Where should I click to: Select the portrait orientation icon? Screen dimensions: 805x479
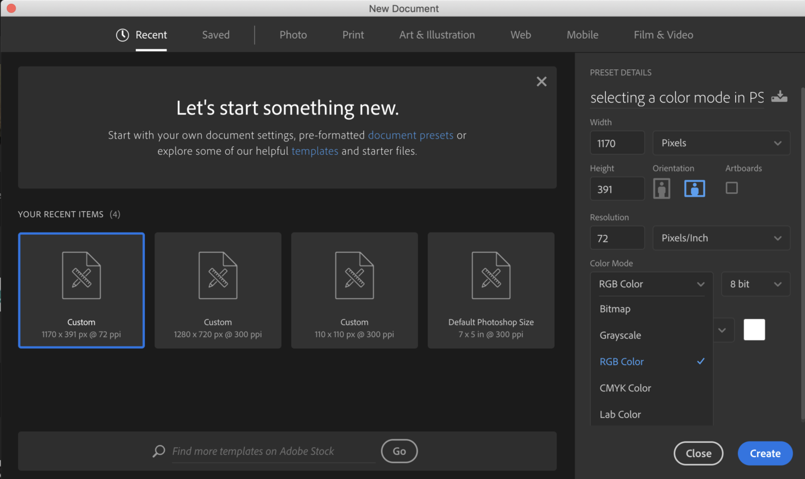[x=662, y=188]
